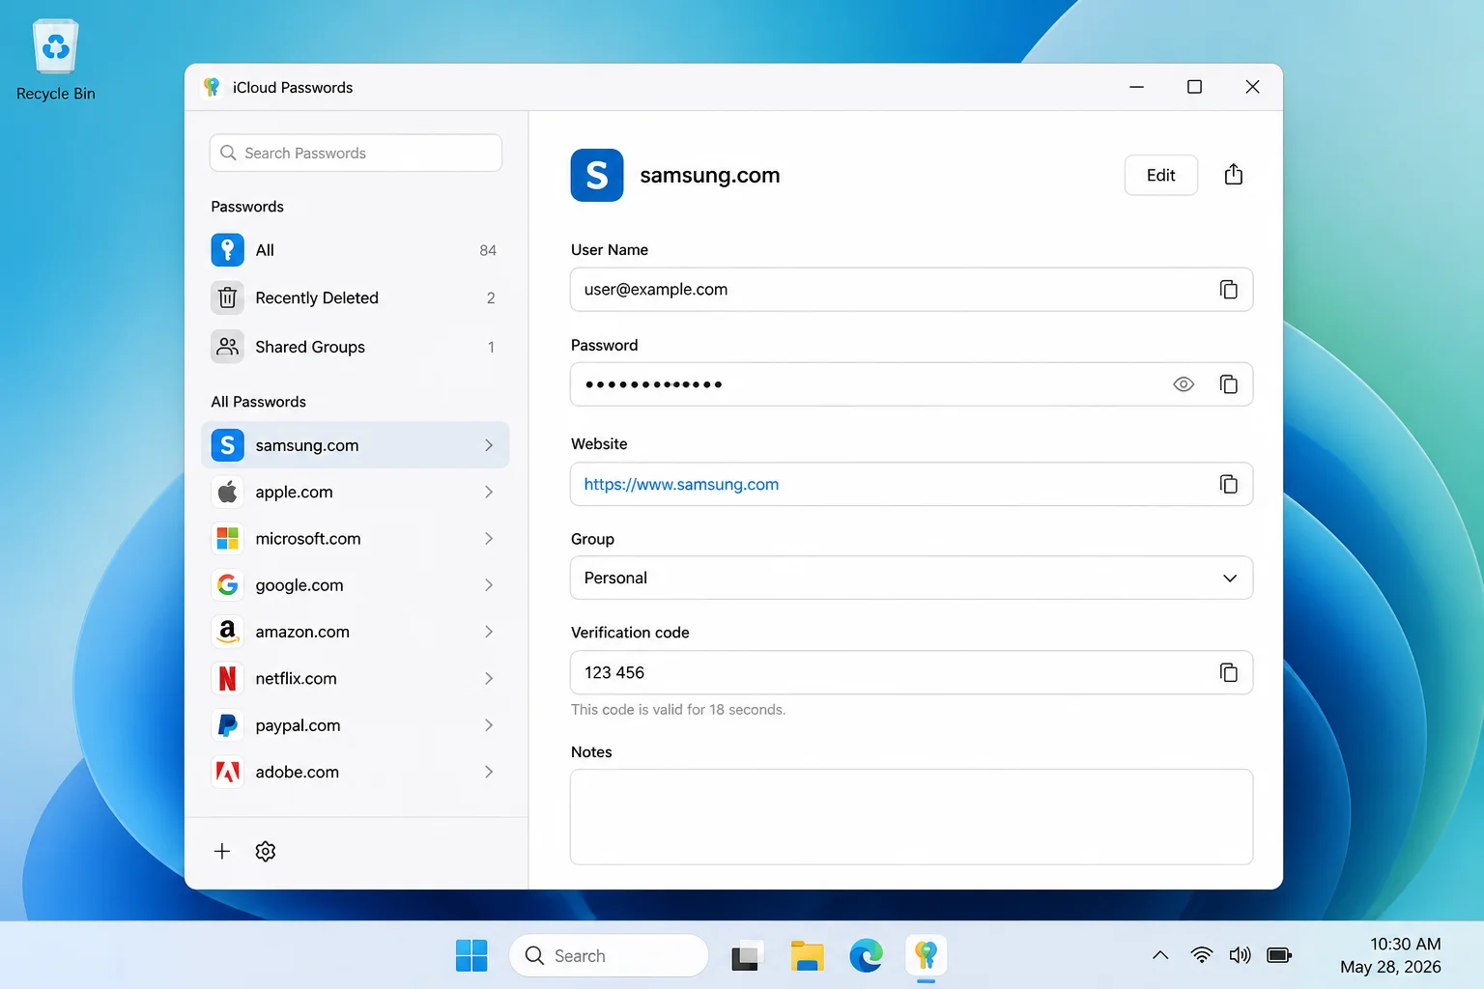Open the Windows Start menu
The width and height of the screenshot is (1484, 989).
point(471,955)
